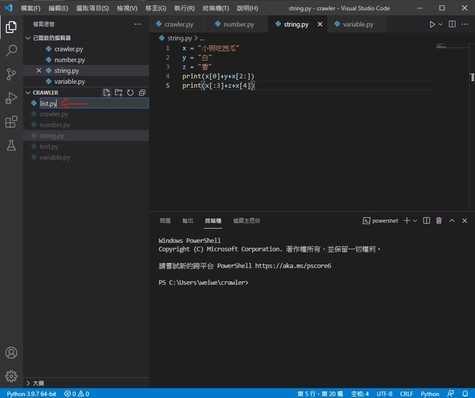Image resolution: width=475 pixels, height=398 pixels.
Task: Click the list.py filename input field
Action: tap(94, 103)
